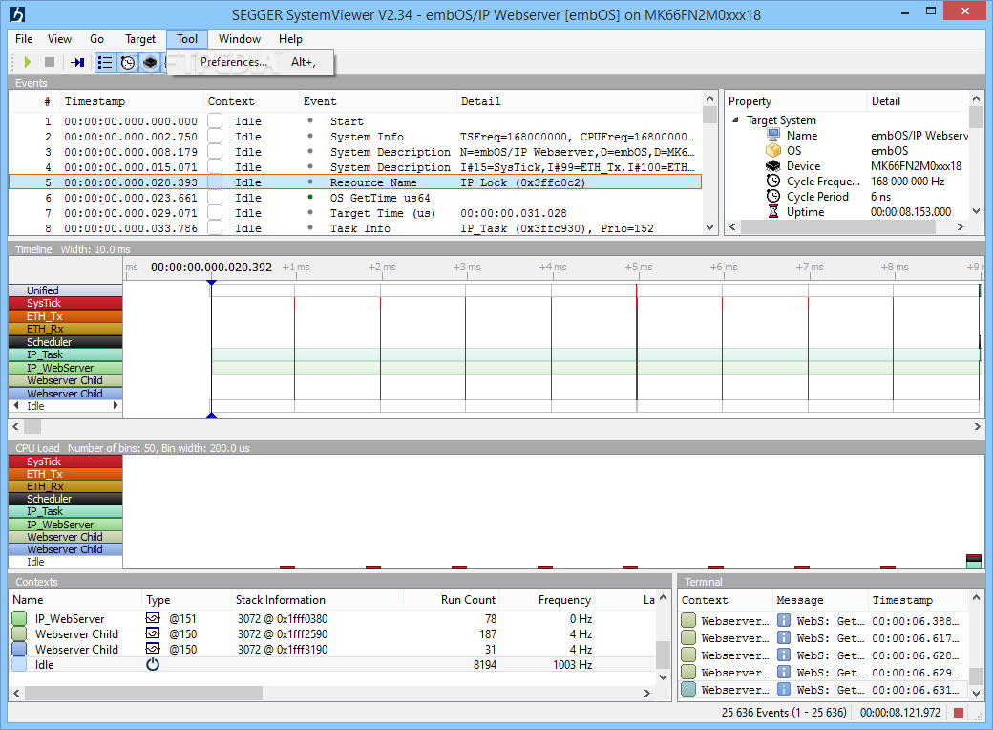Toggle context box of event 6 OS_GetTime_us64
Viewport: 993px width, 730px height.
[215, 197]
